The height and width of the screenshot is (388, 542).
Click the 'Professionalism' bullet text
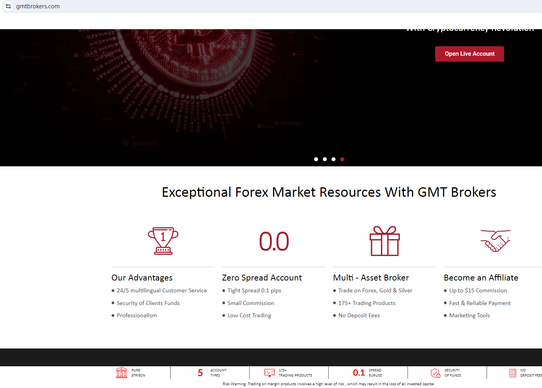137,315
